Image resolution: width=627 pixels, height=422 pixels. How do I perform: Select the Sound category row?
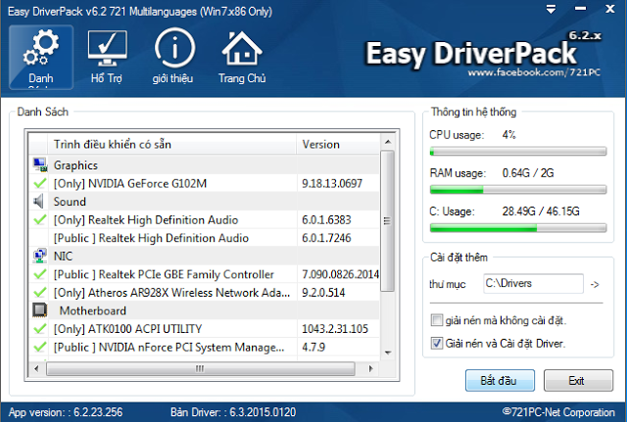(x=204, y=202)
